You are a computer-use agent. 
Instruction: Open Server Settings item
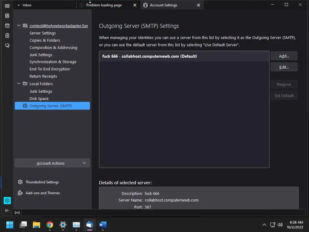click(43, 33)
